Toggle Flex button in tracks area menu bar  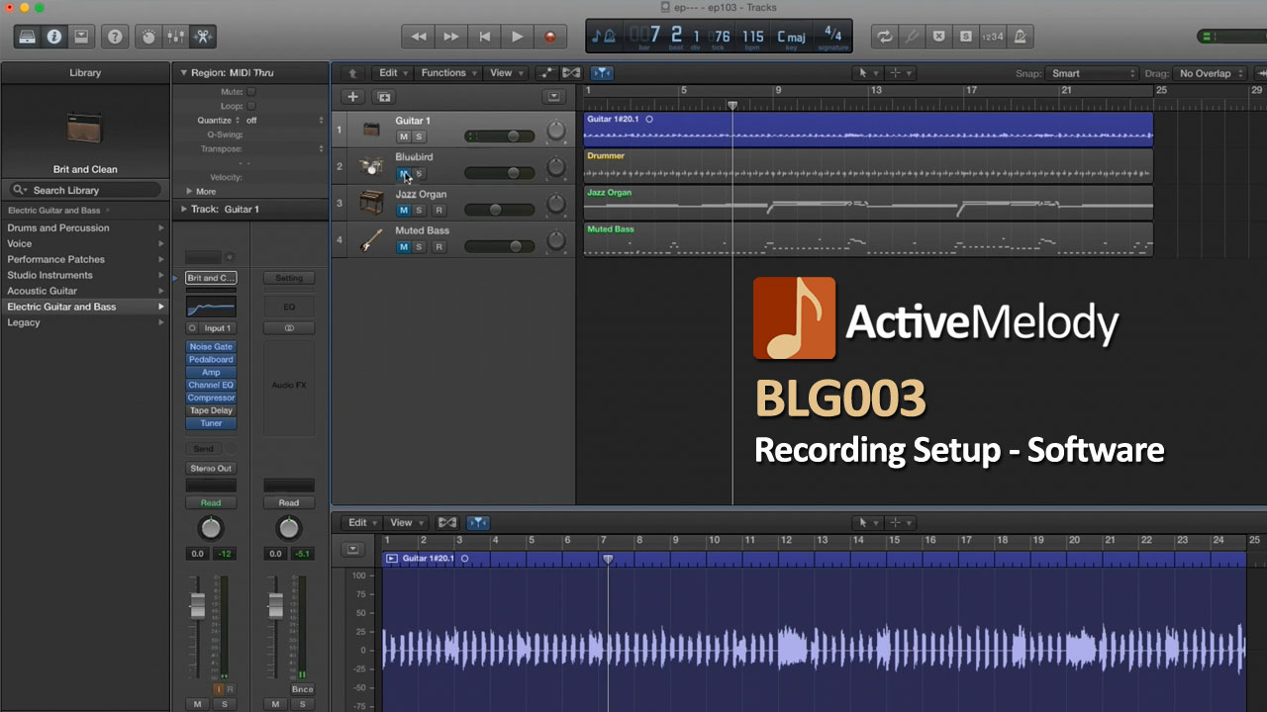pos(571,73)
